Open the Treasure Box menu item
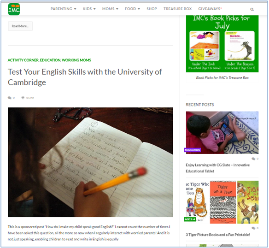This screenshot has height=248, width=269. click(177, 9)
